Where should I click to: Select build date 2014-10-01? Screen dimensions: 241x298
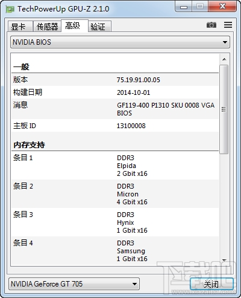click(x=133, y=92)
